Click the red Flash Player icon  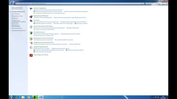point(31,55)
